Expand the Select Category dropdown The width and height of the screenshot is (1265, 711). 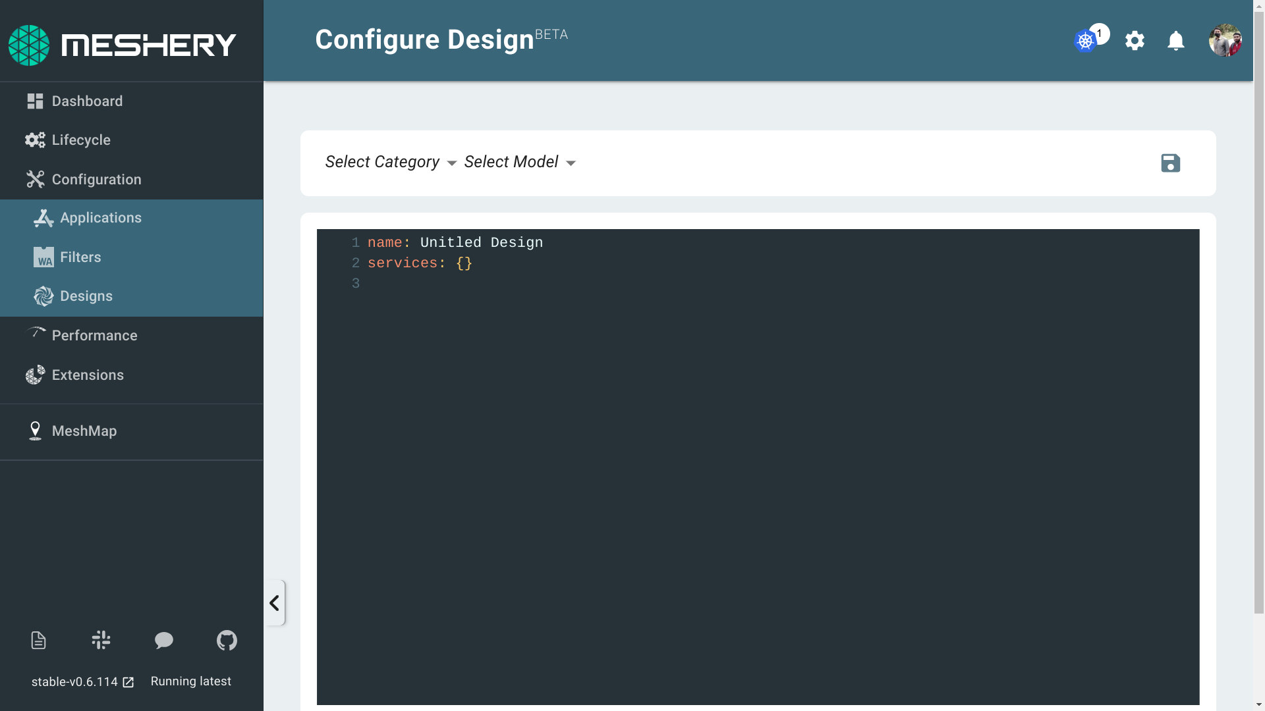click(391, 162)
